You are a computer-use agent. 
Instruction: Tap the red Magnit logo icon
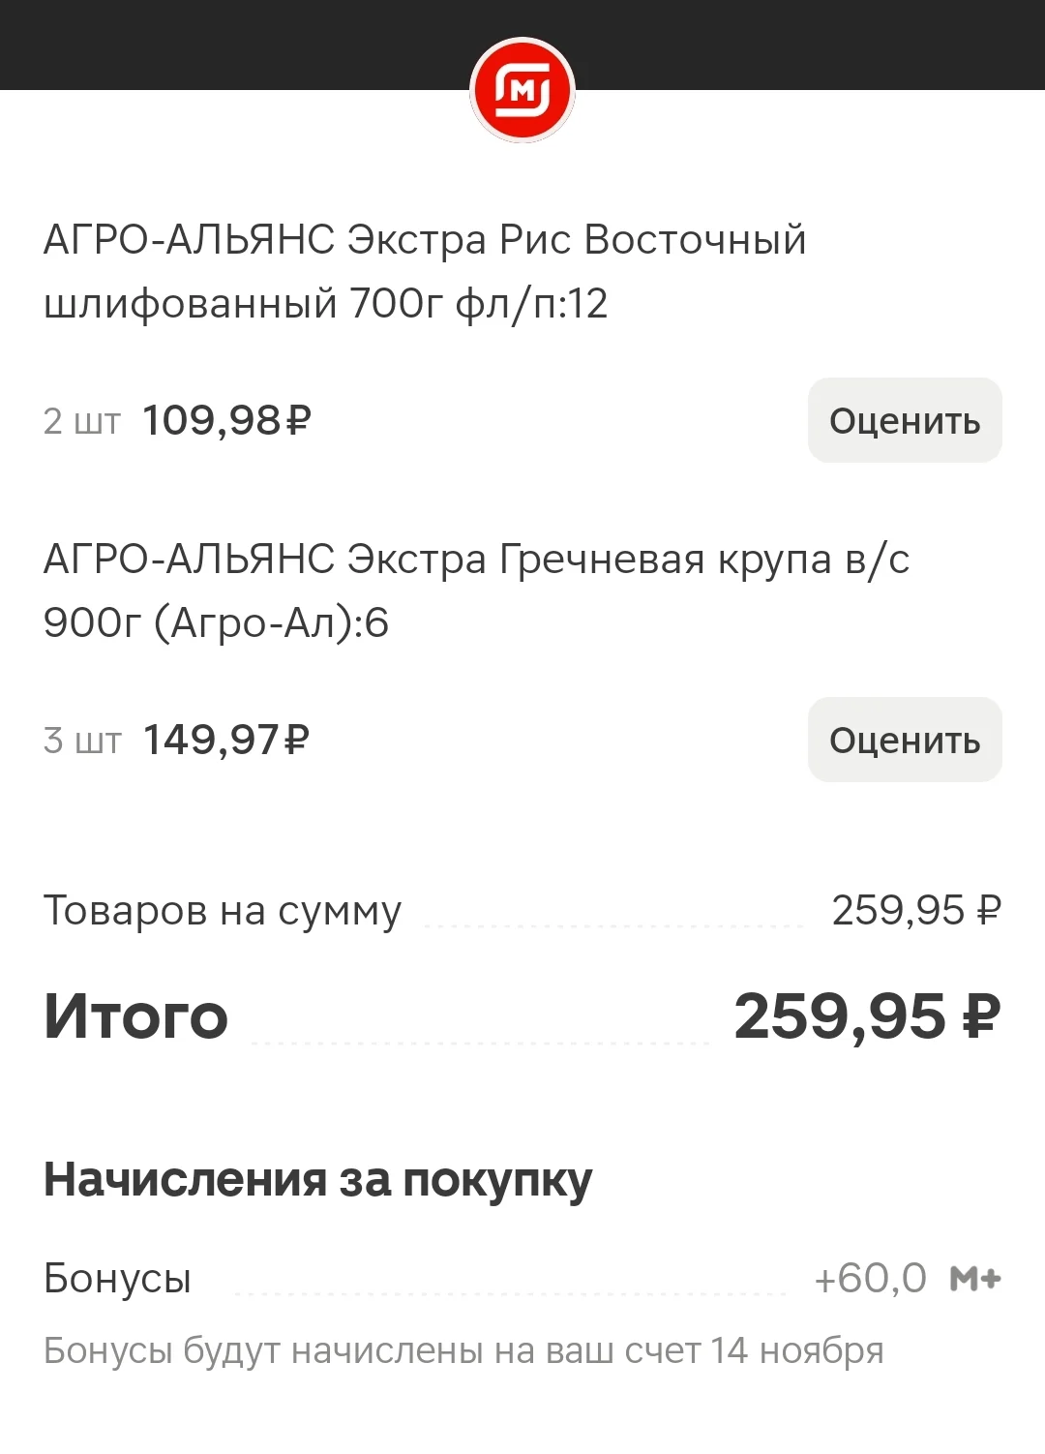point(522,91)
